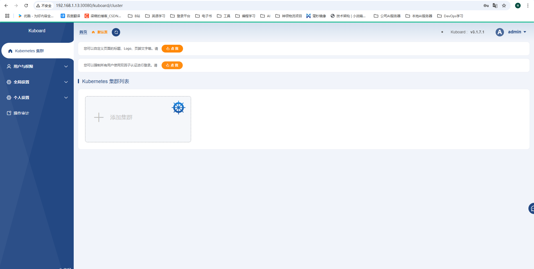The image size is (534, 269).
Task: Open the 毫秒镜像 bookmark
Action: tap(316, 16)
